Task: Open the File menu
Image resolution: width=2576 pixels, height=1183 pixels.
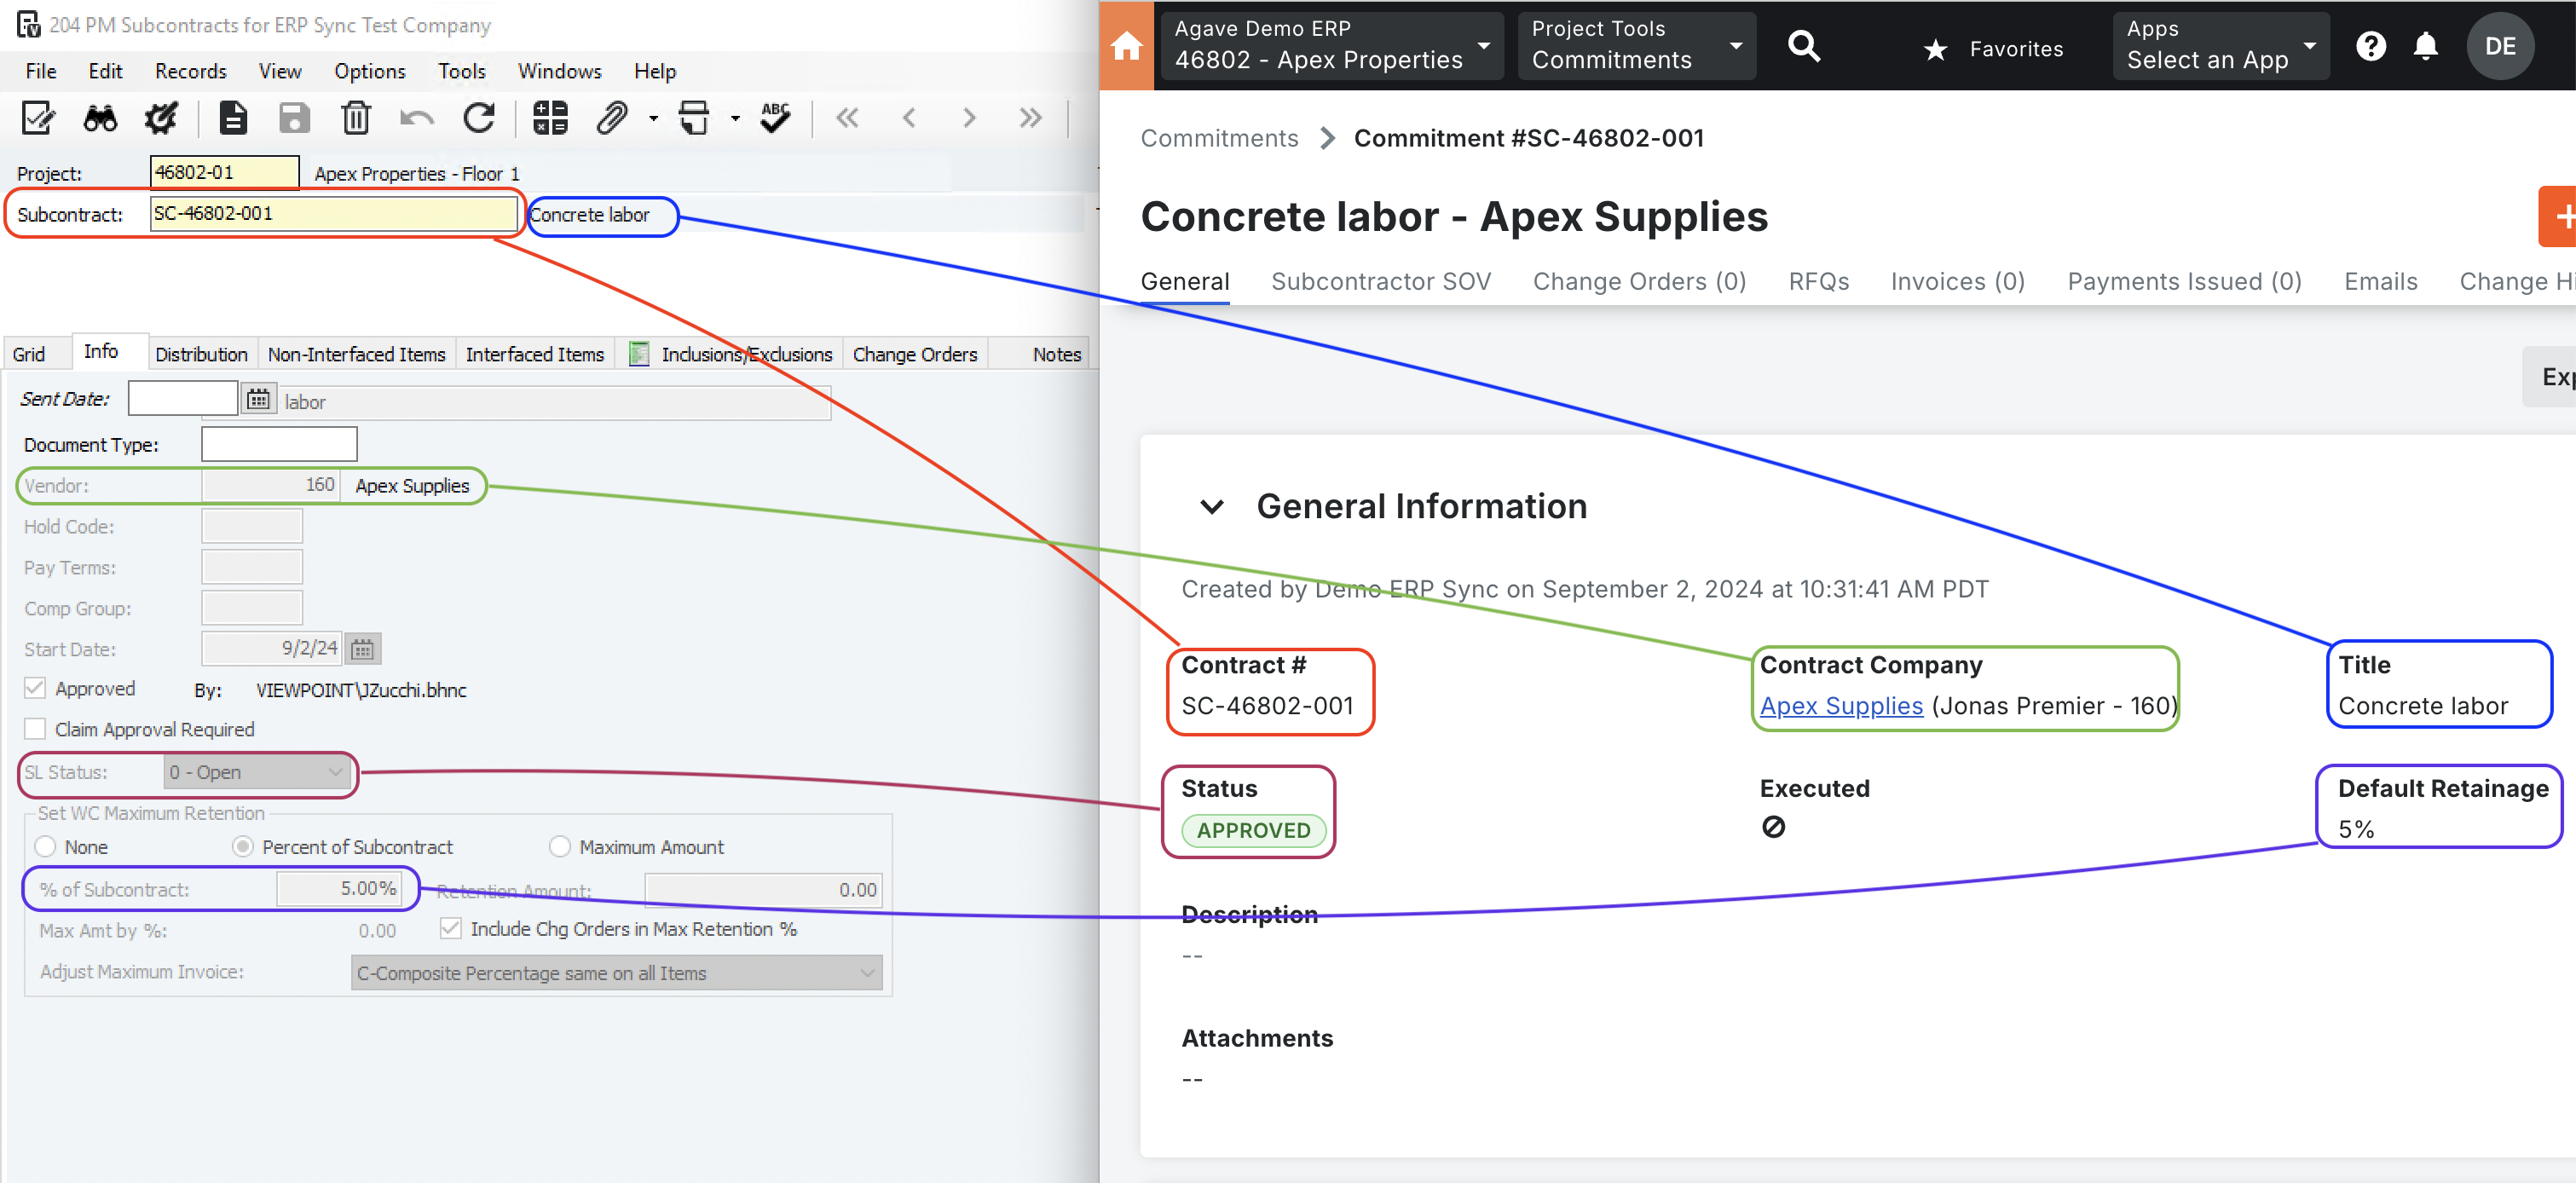Action: tap(40, 71)
